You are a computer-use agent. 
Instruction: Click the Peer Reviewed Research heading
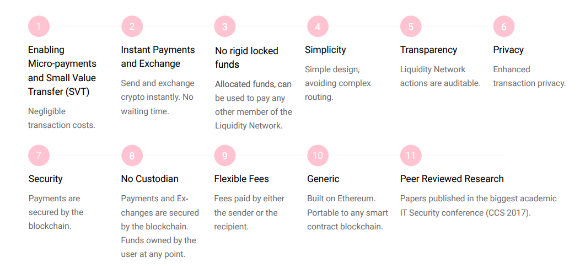(x=452, y=179)
